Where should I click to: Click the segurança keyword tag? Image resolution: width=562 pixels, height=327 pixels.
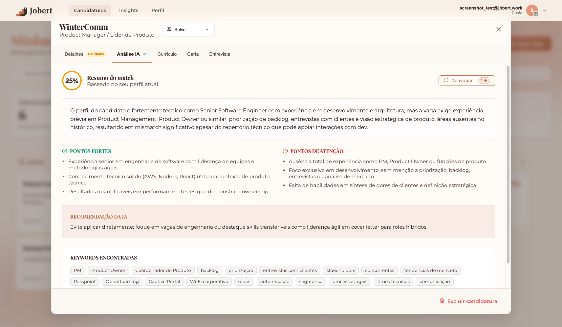click(311, 281)
